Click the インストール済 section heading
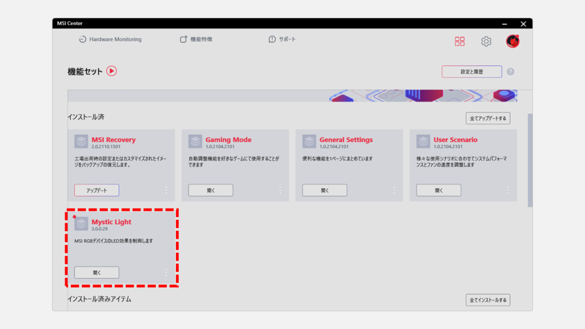Screen dimensions: 585x329 pos(86,117)
